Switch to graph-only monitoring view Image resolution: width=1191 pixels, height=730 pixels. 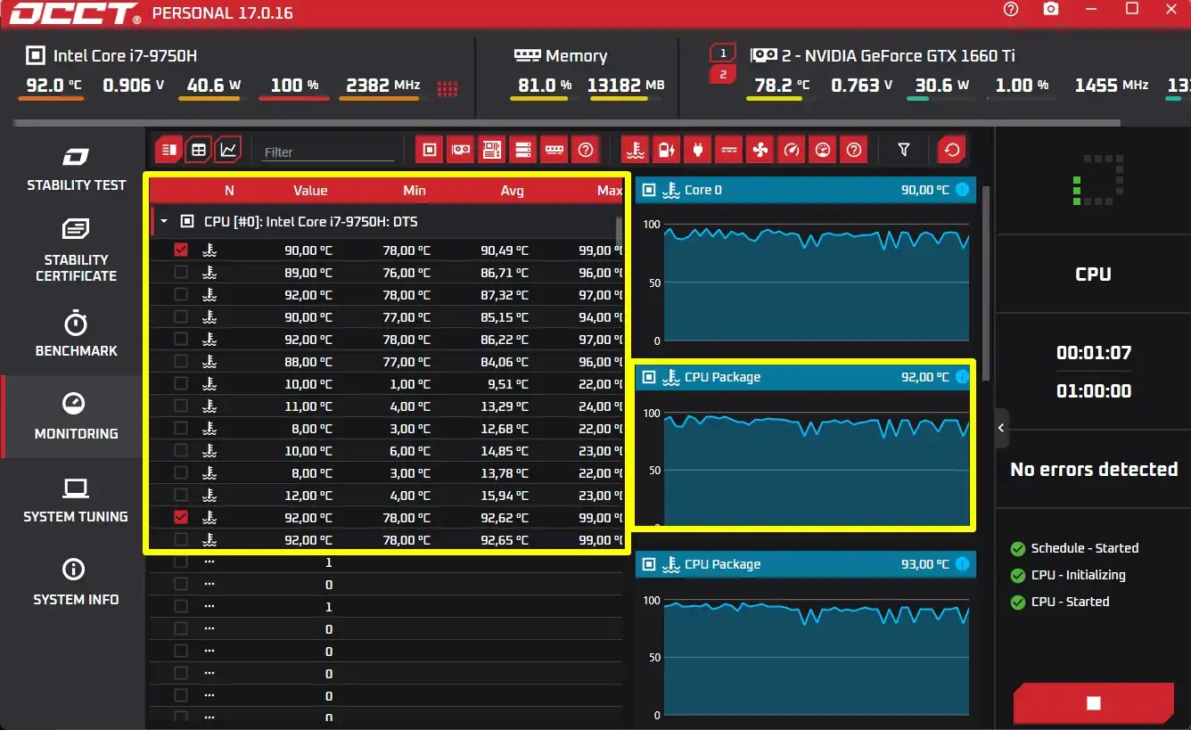coord(229,150)
